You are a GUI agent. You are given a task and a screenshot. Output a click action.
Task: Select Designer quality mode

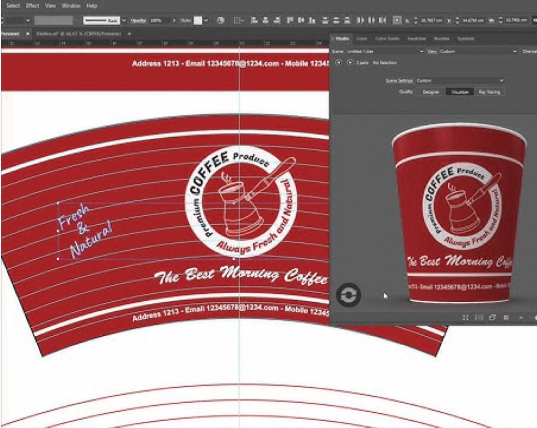(431, 92)
